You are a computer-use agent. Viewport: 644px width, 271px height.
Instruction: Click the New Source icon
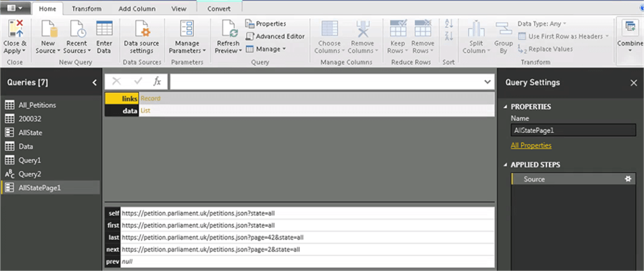tap(49, 29)
